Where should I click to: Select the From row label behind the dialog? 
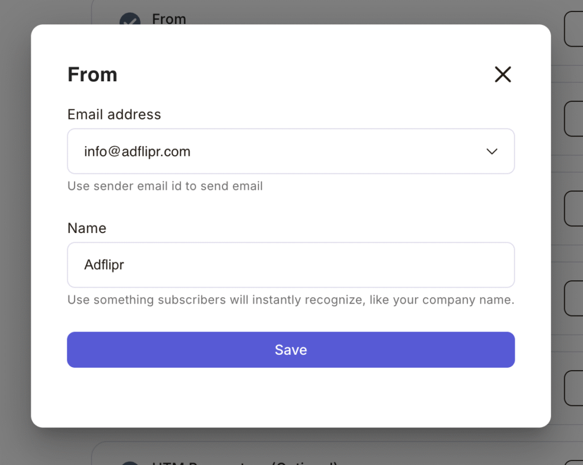[169, 19]
